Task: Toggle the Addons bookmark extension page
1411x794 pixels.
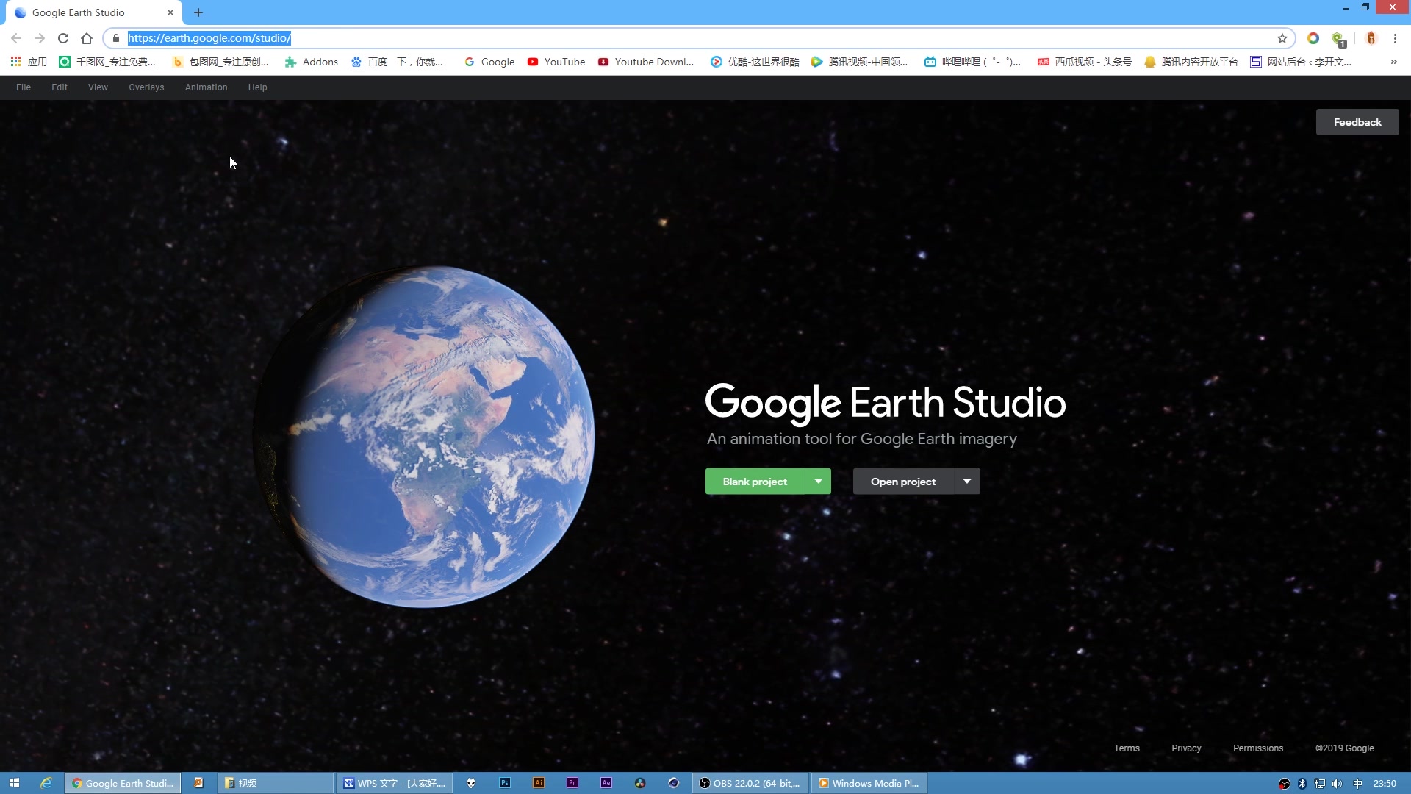Action: (x=311, y=62)
